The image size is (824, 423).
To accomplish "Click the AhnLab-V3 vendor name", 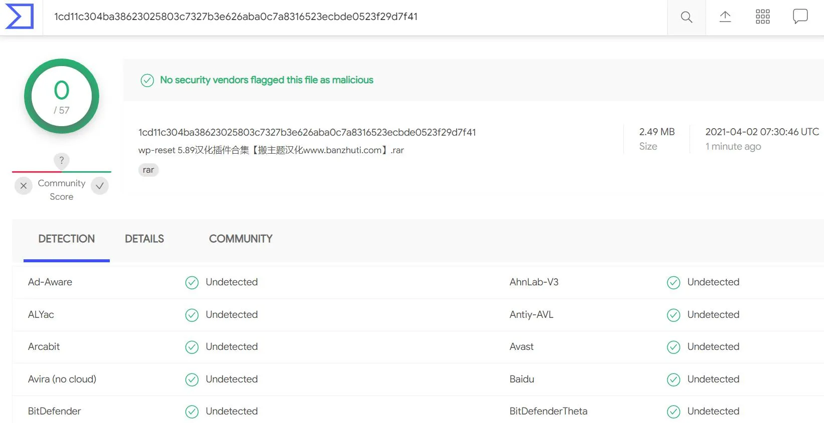I will pos(534,282).
